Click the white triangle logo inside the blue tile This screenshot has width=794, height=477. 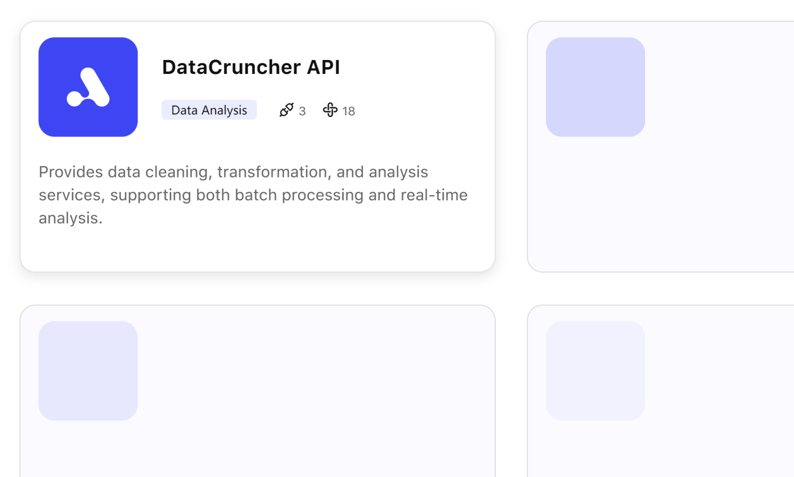88,86
